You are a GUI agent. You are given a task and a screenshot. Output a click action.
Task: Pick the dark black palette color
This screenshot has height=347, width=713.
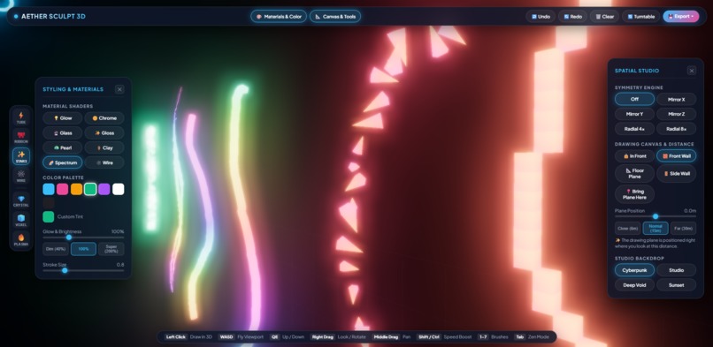49,203
